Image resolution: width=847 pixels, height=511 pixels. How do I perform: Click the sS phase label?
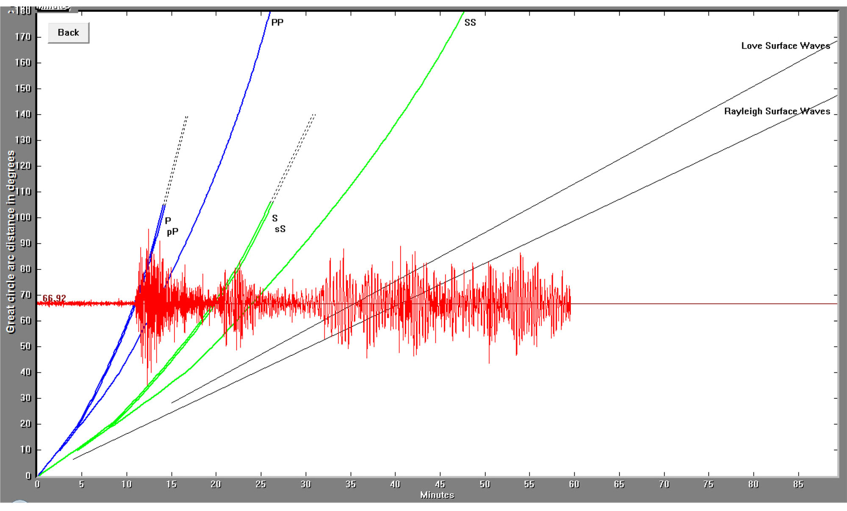(x=280, y=229)
